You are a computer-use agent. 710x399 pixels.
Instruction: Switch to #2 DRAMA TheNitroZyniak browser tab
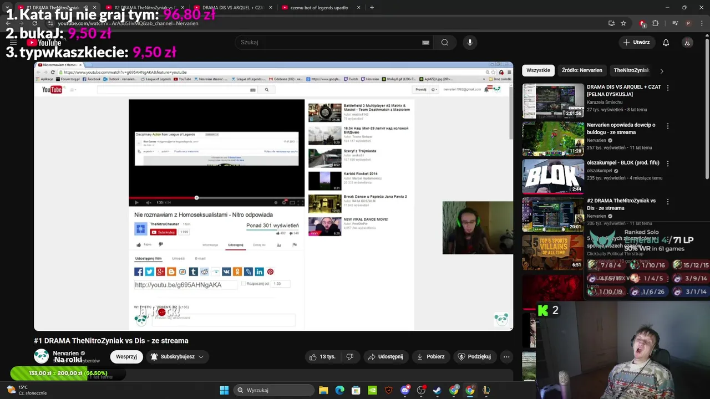pyautogui.click(x=145, y=7)
